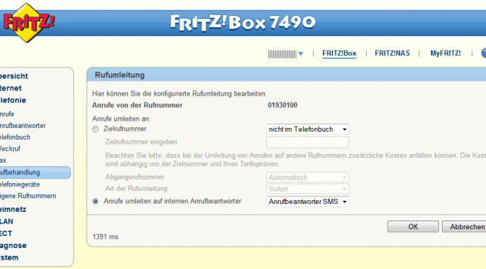Select redirect to internal Anrufbeantworter radio button
486x269 pixels.
[95, 202]
